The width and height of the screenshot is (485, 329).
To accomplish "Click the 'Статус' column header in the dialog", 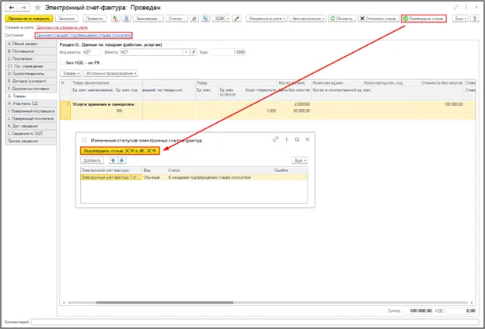I will 220,170.
